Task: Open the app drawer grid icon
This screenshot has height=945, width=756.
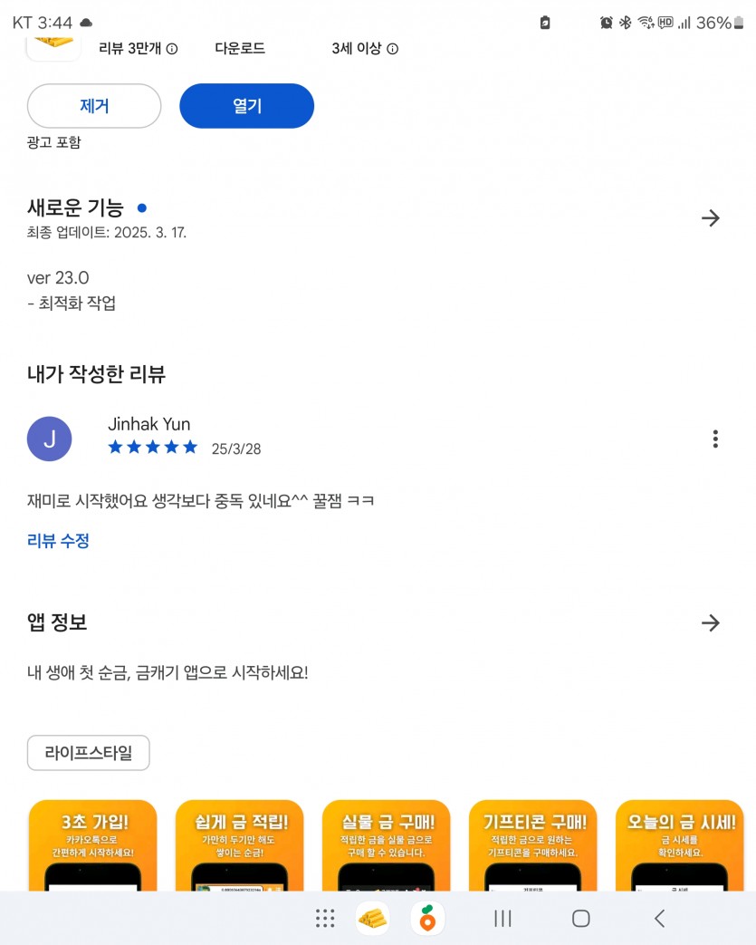Action: 325,919
